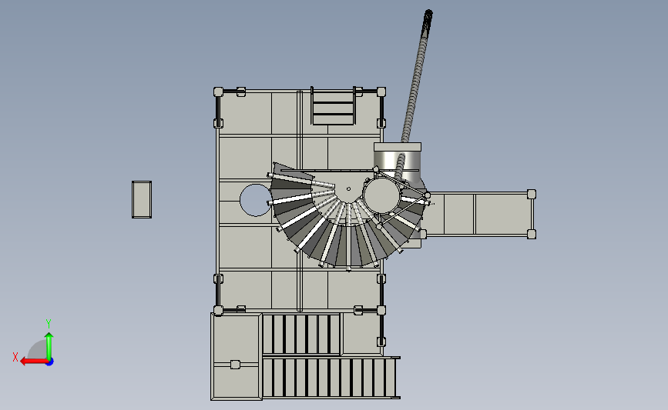
Task: Click the green Y axis arrow on the triad
Action: [49, 345]
